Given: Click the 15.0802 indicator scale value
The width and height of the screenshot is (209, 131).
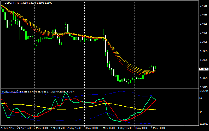Looking at the screenshot, I should [203, 124].
